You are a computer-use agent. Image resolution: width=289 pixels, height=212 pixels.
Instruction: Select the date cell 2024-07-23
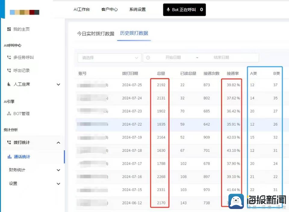132,111
